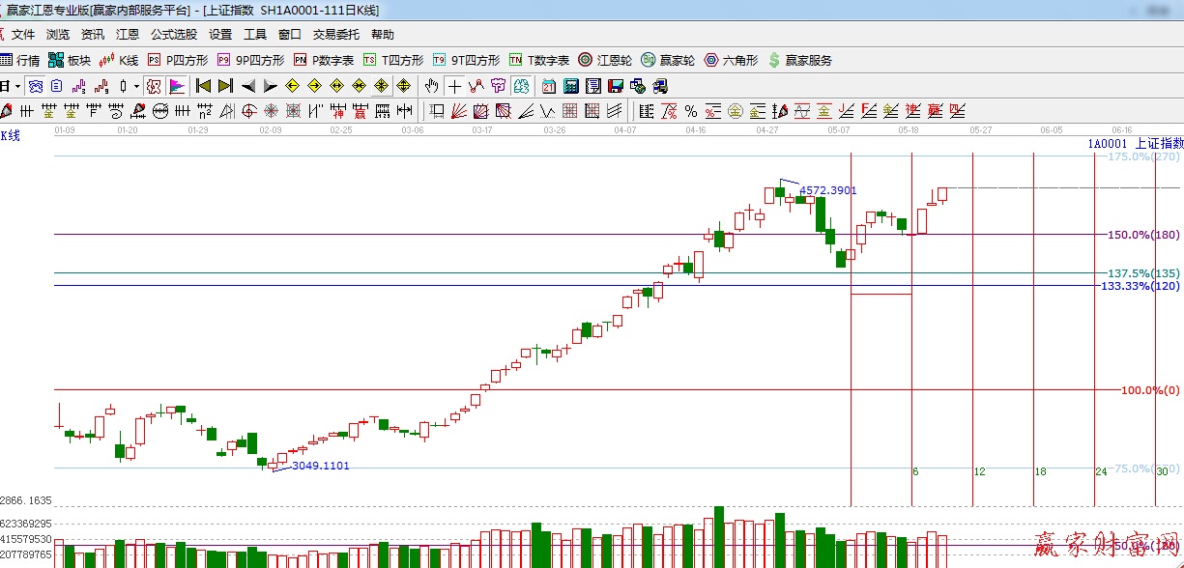This screenshot has width=1184, height=568.
Task: Toggle the colored flag indicator button
Action: click(x=177, y=86)
